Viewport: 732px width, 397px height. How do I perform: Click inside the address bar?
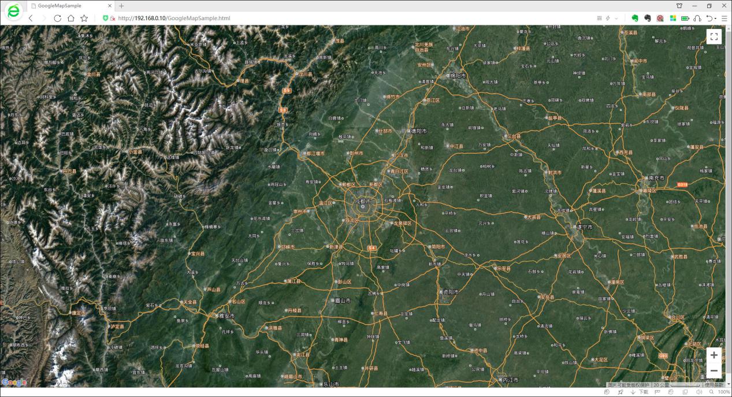tap(231, 18)
